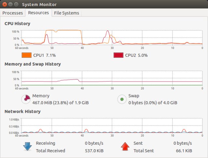Close the System Monitor window
The width and height of the screenshot is (208, 158).
click(5, 4)
